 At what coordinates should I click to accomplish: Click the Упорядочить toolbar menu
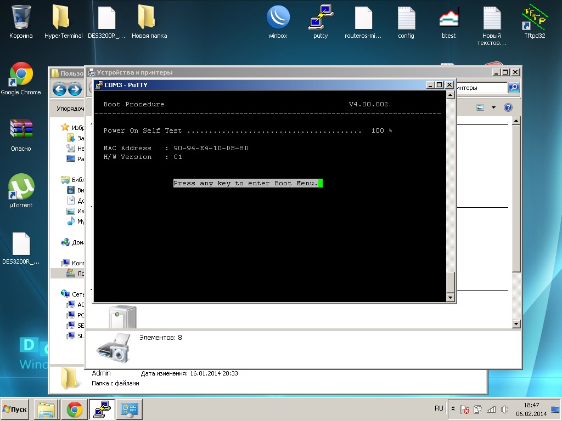click(x=70, y=109)
